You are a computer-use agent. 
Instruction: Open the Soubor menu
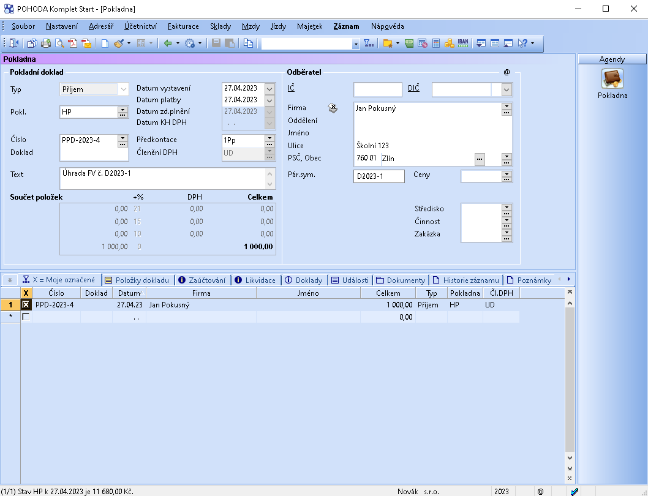pos(23,26)
